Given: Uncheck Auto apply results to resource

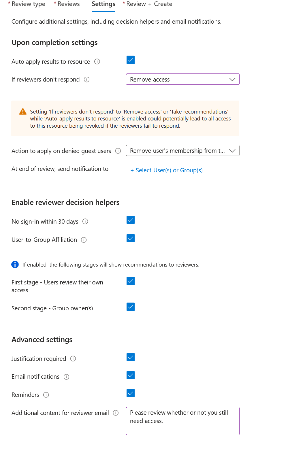Looking at the screenshot, I should click(131, 60).
